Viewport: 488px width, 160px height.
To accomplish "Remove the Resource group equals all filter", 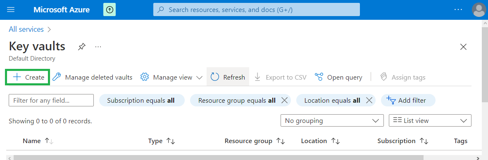I will click(284, 100).
